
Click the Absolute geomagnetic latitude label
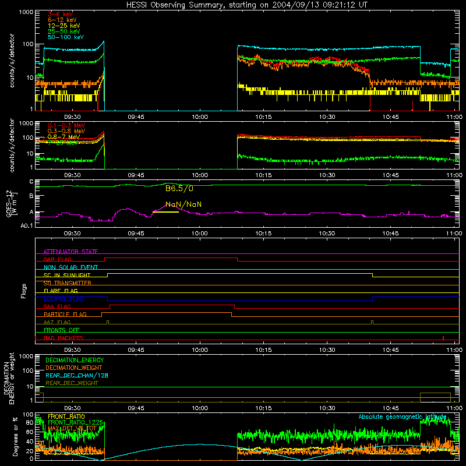[x=403, y=417]
